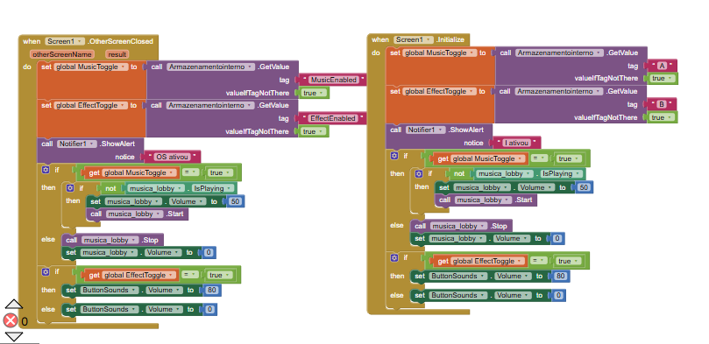
Task: Open gear mutator on MusicToggle if in OtherScreenClosed
Action: tap(46, 170)
